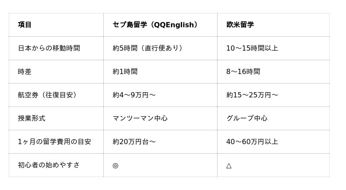Viewport: 346px width, 190px height.
Task: Click the グループ中心 cell
Action: [x=247, y=118]
